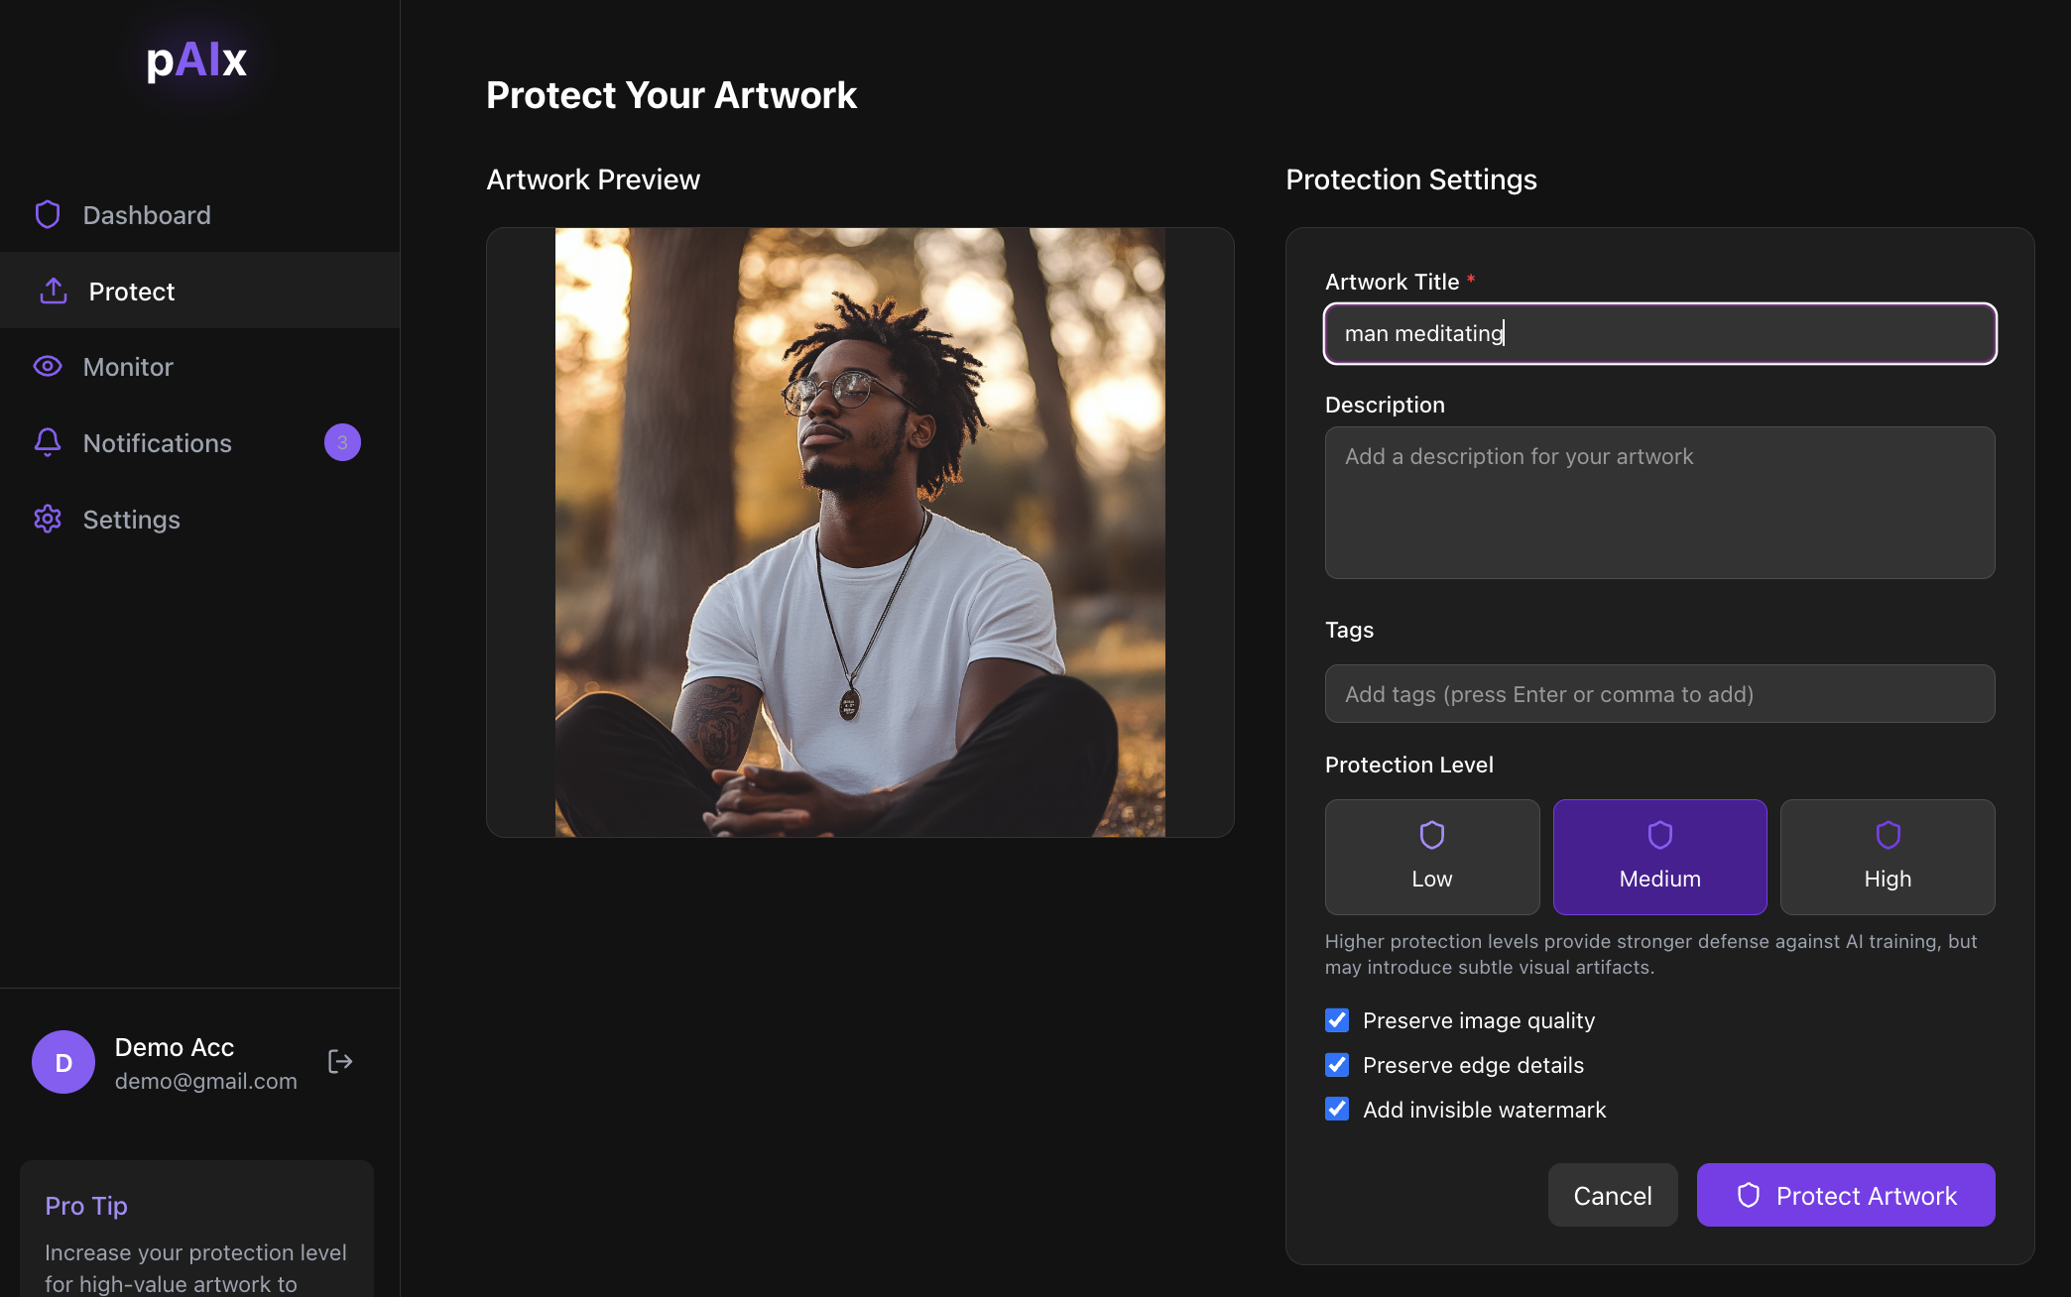Select Medium protection level
2071x1297 pixels.
click(1659, 857)
